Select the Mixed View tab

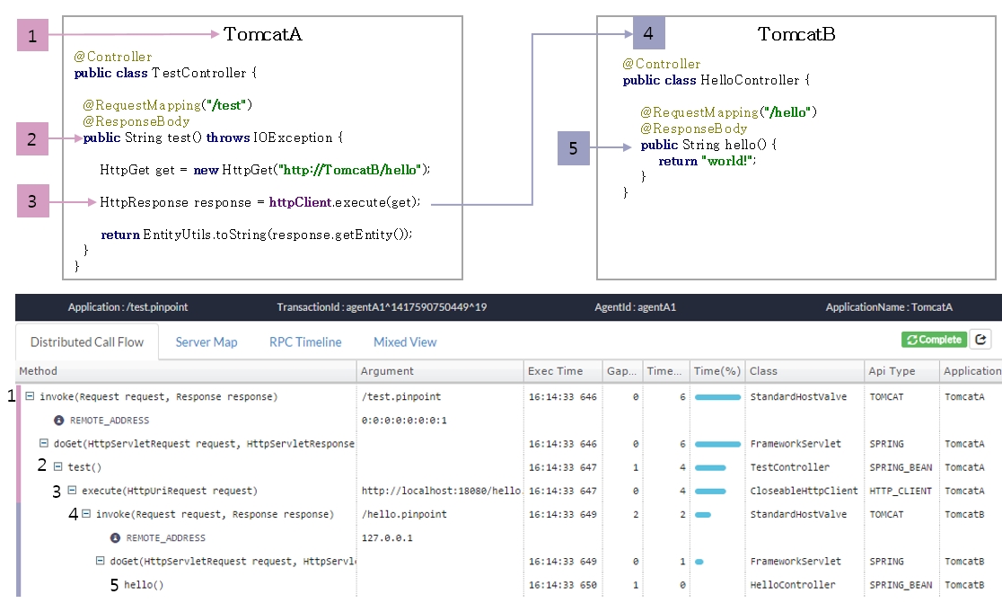(x=405, y=341)
